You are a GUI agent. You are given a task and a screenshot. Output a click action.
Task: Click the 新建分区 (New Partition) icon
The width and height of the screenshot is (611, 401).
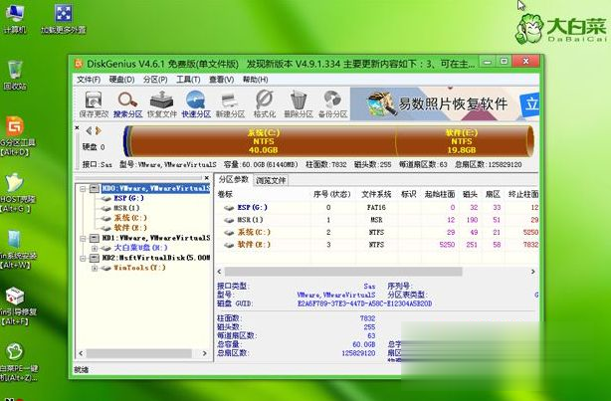click(230, 102)
